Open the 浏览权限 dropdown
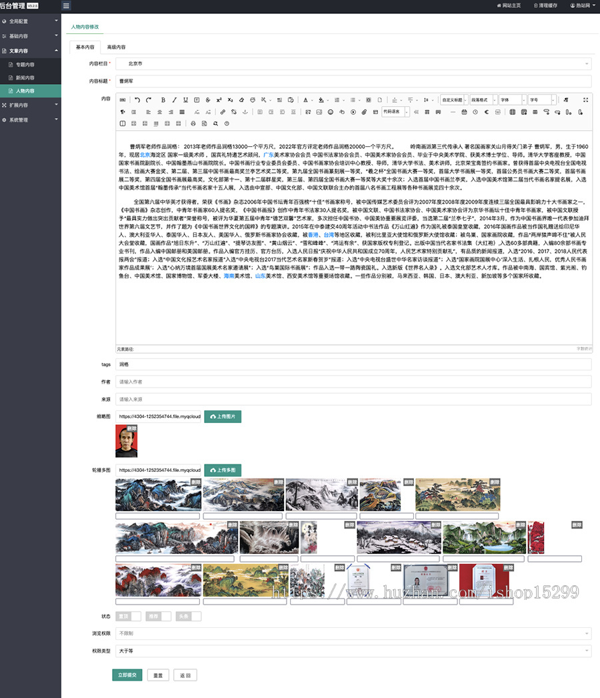This screenshot has width=600, height=698. (353, 633)
